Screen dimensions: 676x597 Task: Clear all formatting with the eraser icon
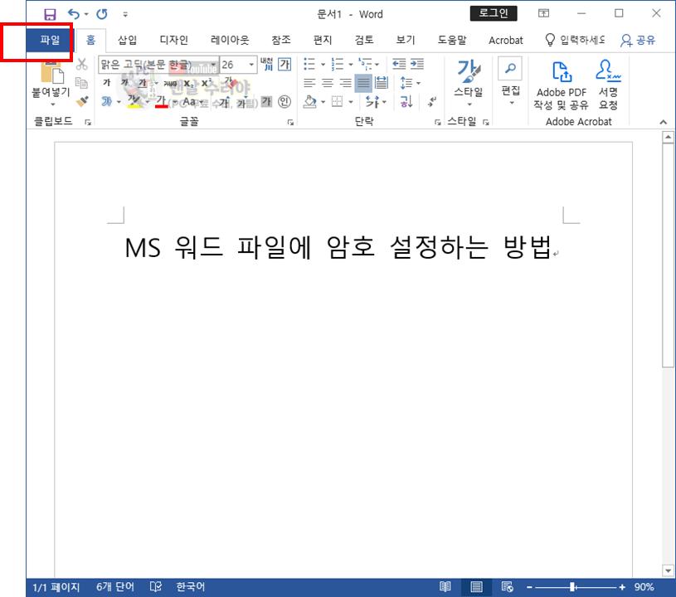pos(231,83)
